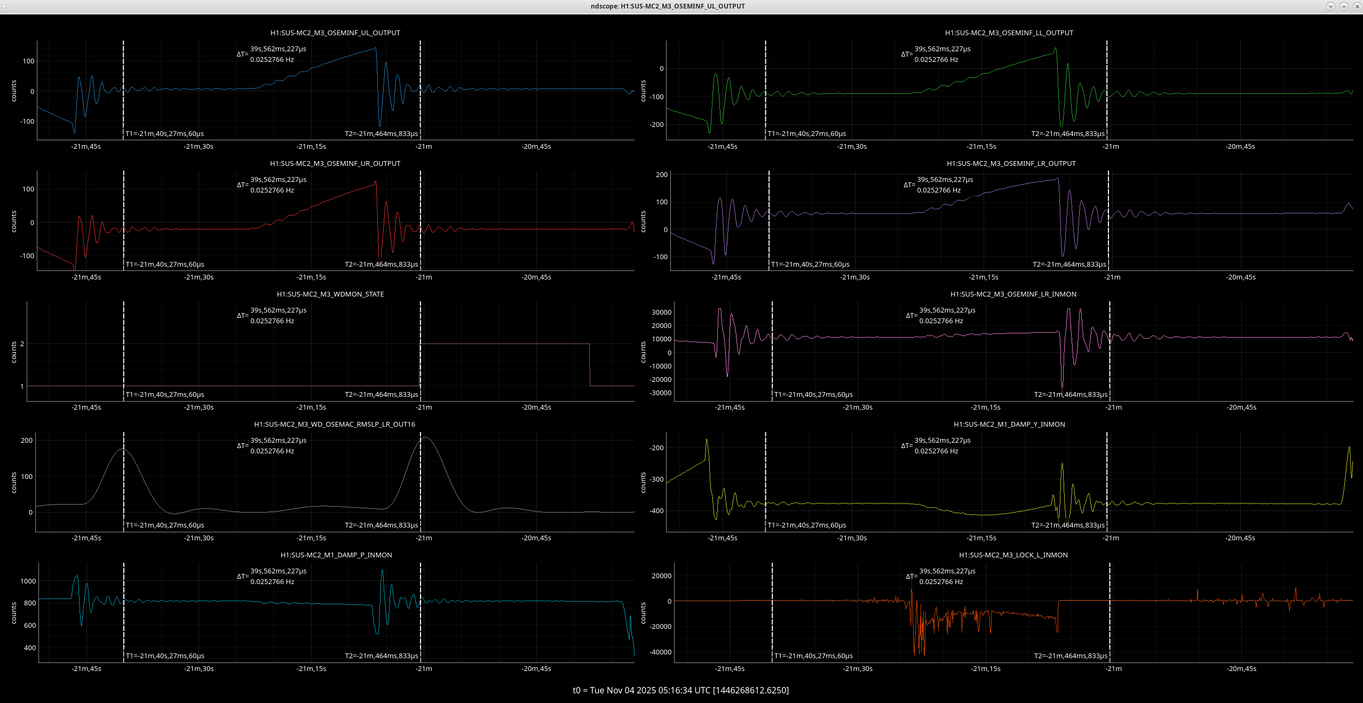The height and width of the screenshot is (703, 1363).
Task: Click the M1_DAMP_P_INMON plot title
Action: tap(336, 555)
